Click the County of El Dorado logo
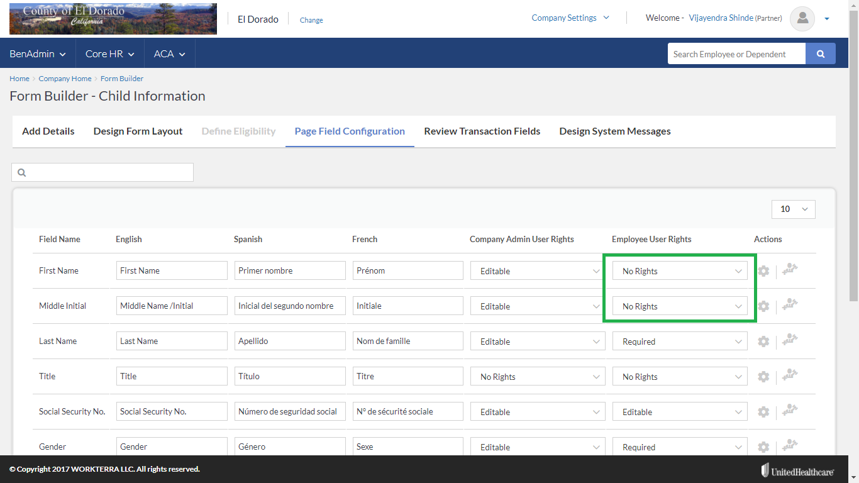 113,18
